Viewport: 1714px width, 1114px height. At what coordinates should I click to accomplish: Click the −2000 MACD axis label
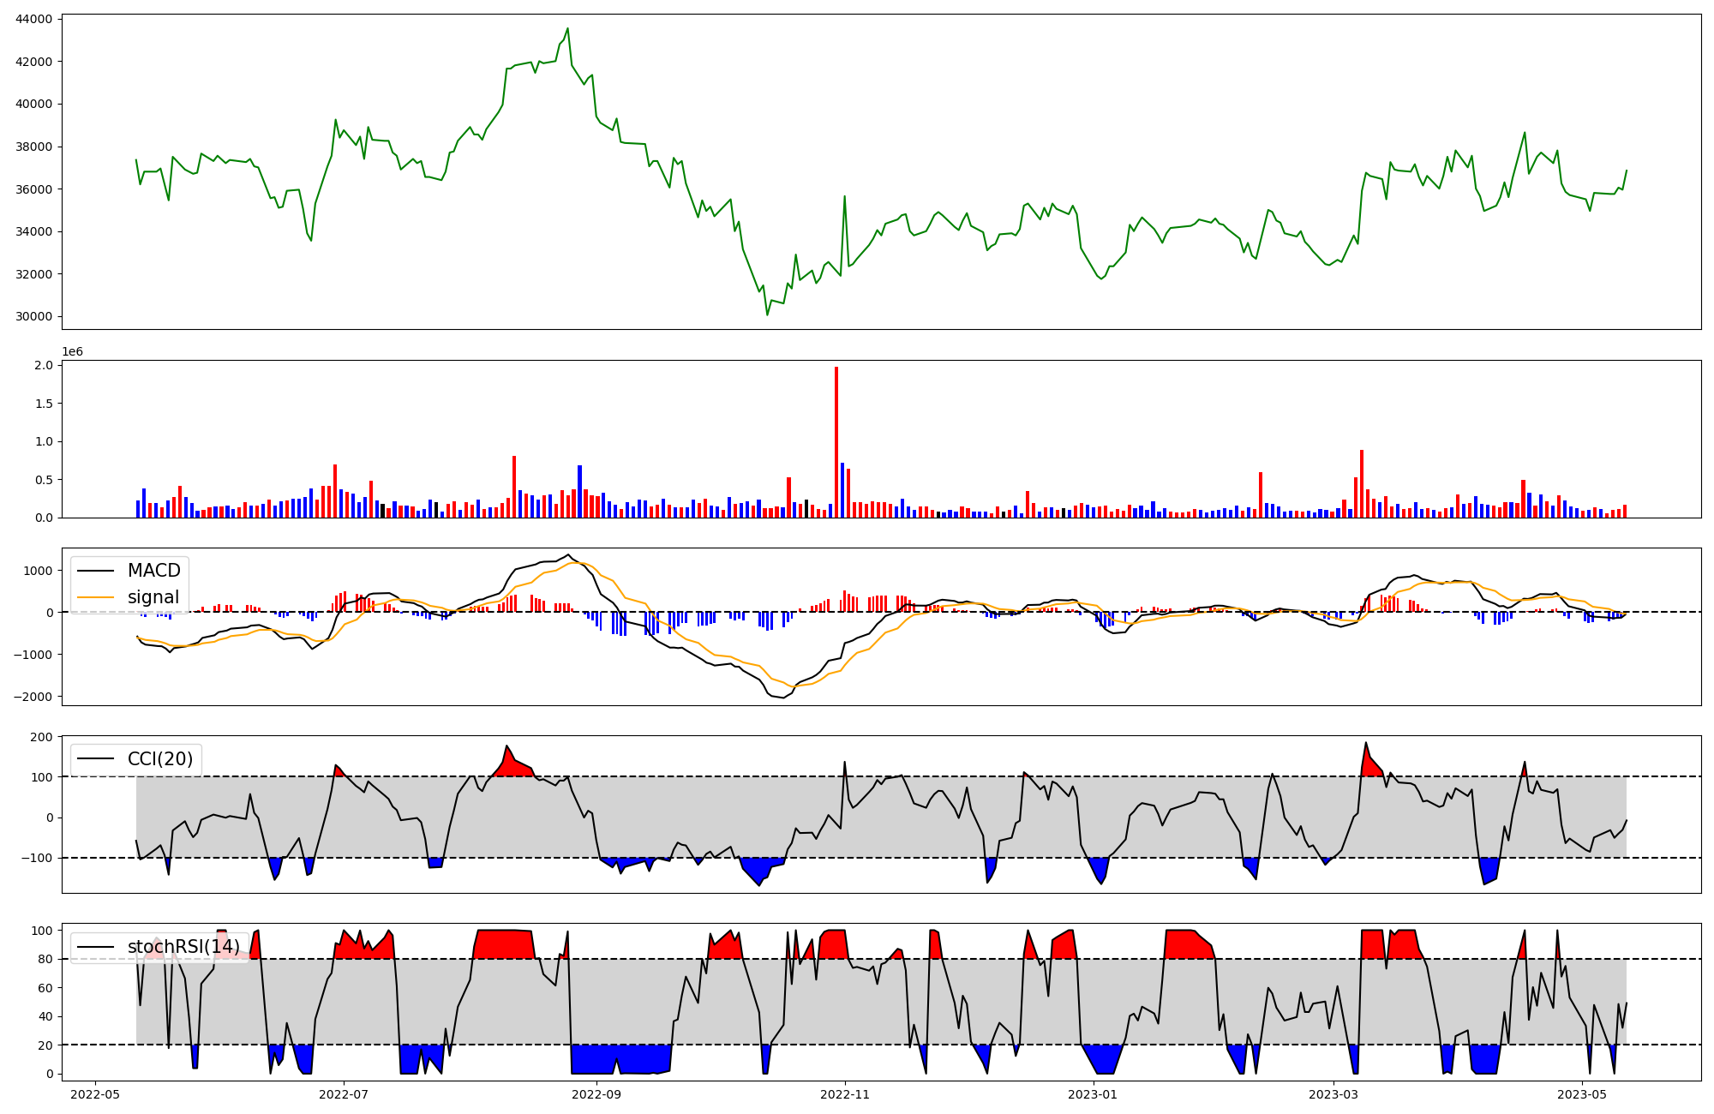click(33, 697)
